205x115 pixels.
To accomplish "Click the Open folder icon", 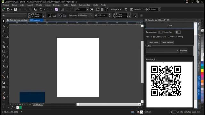I will [x=8, y=9].
